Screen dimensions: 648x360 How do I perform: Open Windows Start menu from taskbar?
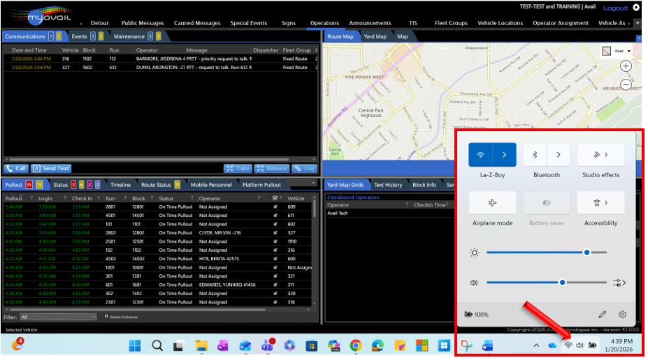tap(135, 345)
